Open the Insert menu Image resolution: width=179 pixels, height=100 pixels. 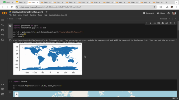25,15
